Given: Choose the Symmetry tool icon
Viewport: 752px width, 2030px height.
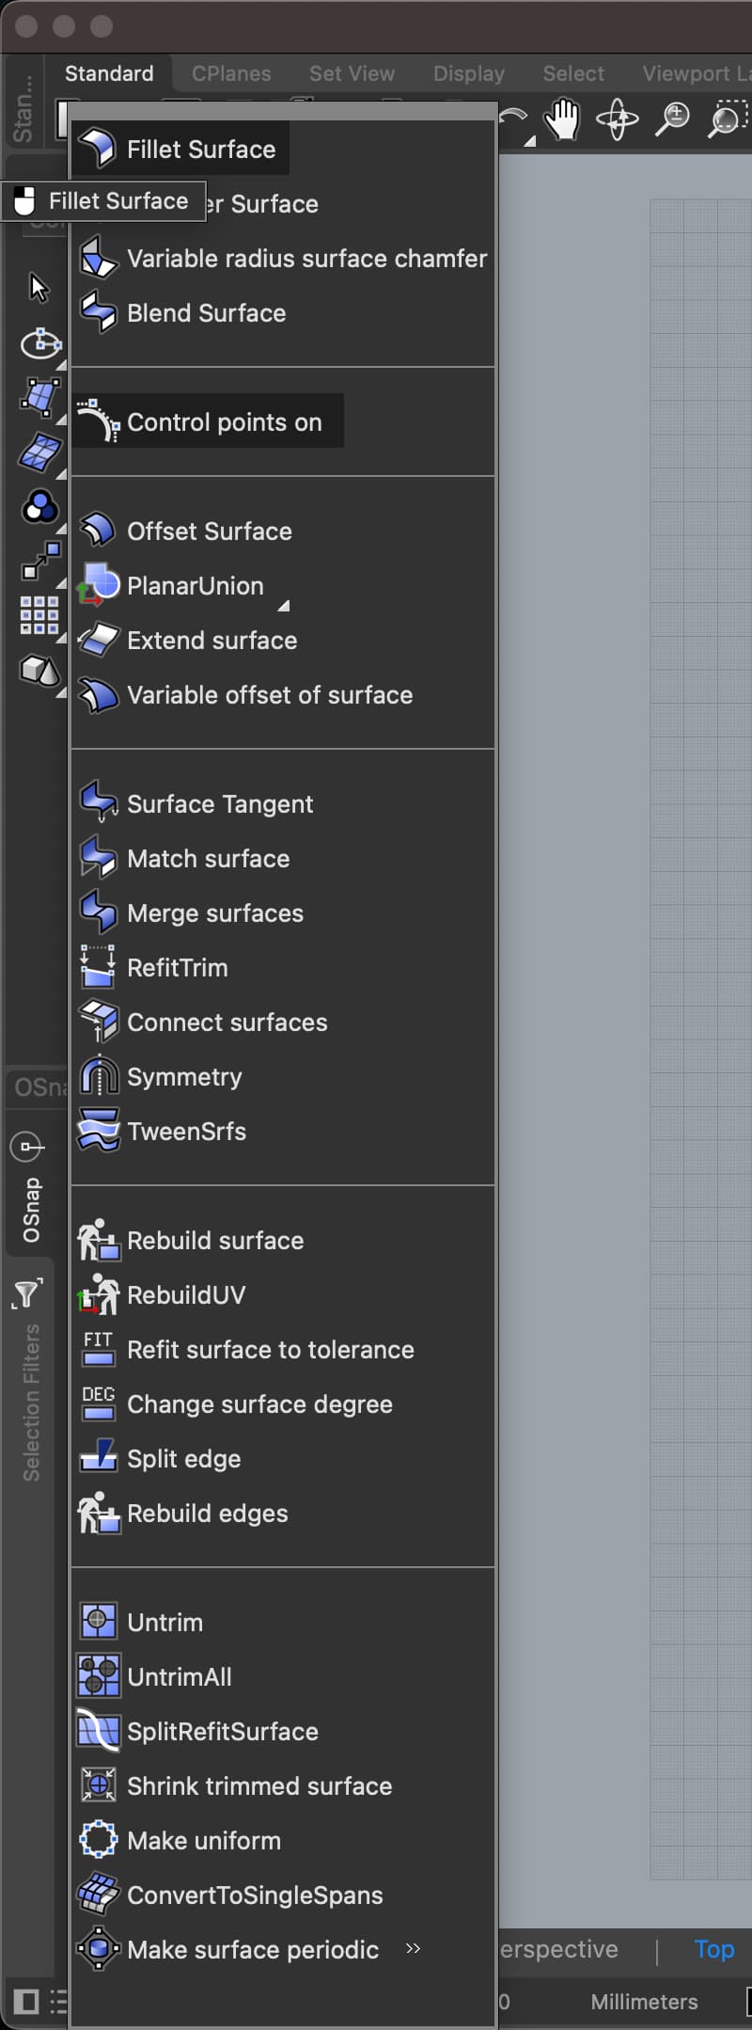Looking at the screenshot, I should pos(98,1077).
